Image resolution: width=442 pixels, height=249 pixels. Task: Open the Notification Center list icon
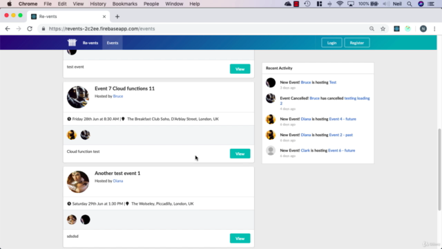point(431,3)
